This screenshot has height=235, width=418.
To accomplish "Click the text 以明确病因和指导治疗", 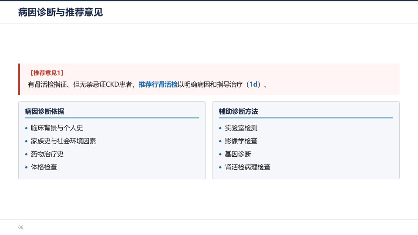I will (210, 84).
